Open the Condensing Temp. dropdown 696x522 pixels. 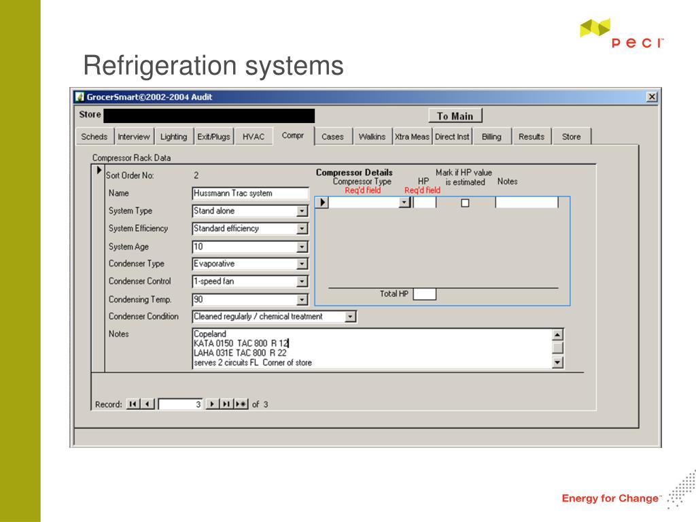tap(302, 300)
